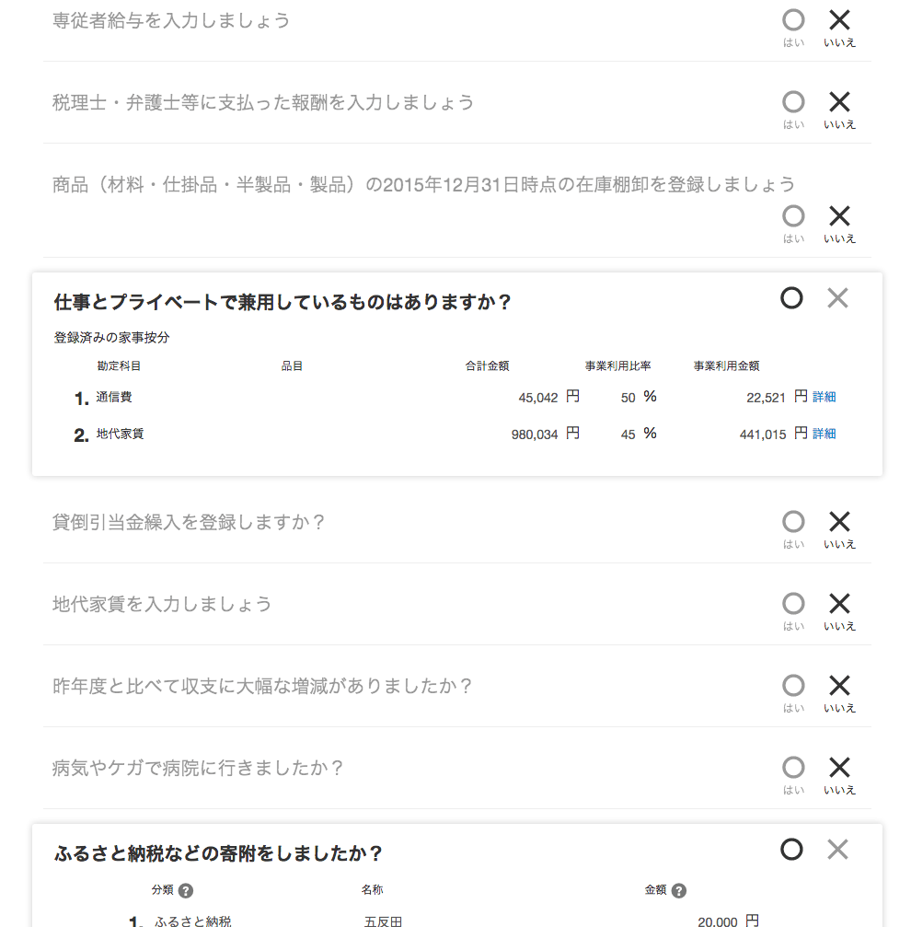Answer はい for 貸倒引当金繰入 question
This screenshot has height=927, width=911.
[793, 522]
